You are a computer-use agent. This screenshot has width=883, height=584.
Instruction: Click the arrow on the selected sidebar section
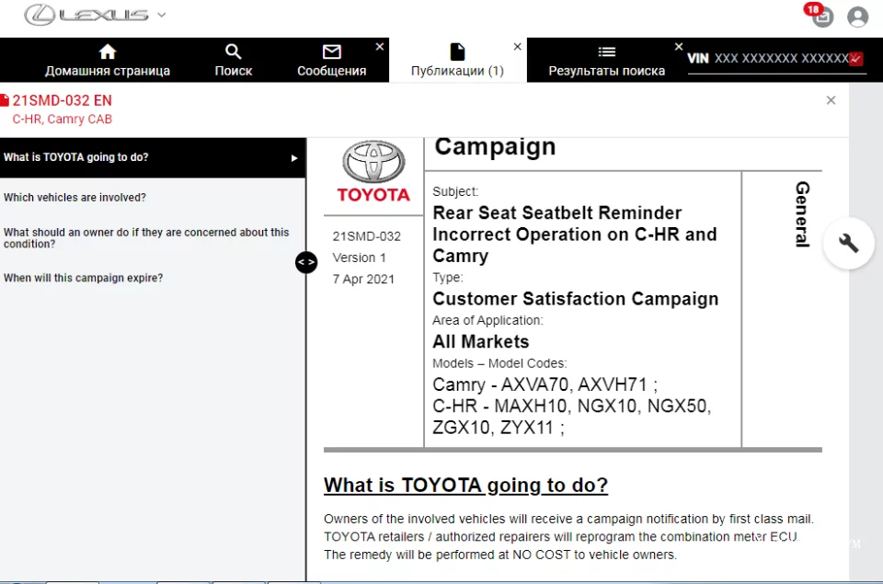[294, 158]
